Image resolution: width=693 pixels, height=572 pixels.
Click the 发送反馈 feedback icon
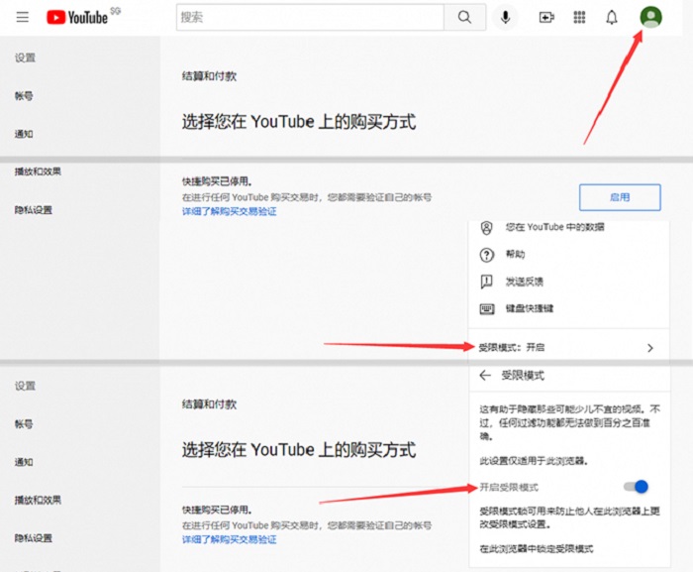pos(487,282)
